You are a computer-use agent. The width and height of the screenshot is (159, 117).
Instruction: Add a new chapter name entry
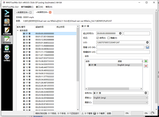146,61
